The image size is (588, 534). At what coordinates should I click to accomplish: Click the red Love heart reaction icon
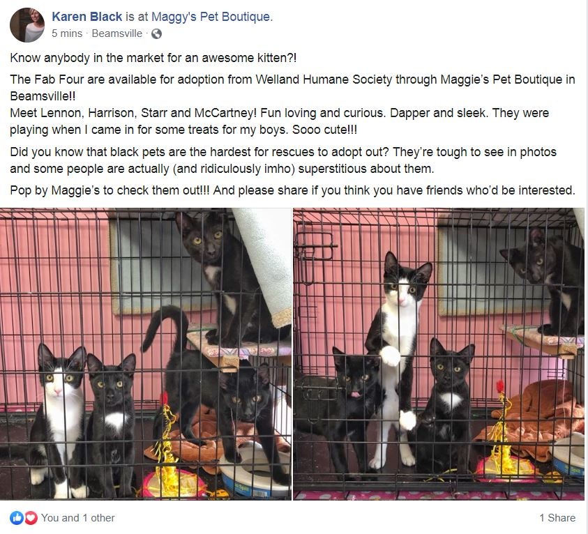(31, 517)
